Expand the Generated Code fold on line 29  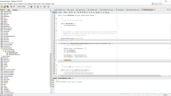coord(56,40)
